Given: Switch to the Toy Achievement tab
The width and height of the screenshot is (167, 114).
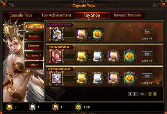Looking at the screenshot, I should pos(56,15).
